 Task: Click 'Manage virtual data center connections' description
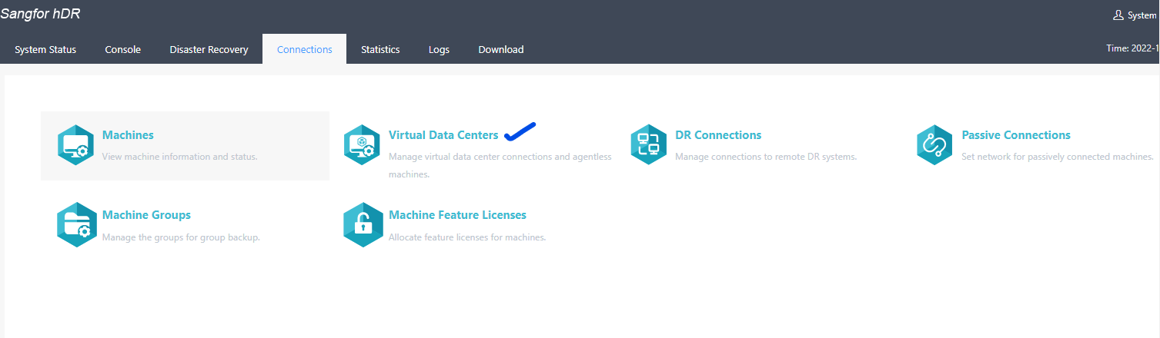pos(500,165)
